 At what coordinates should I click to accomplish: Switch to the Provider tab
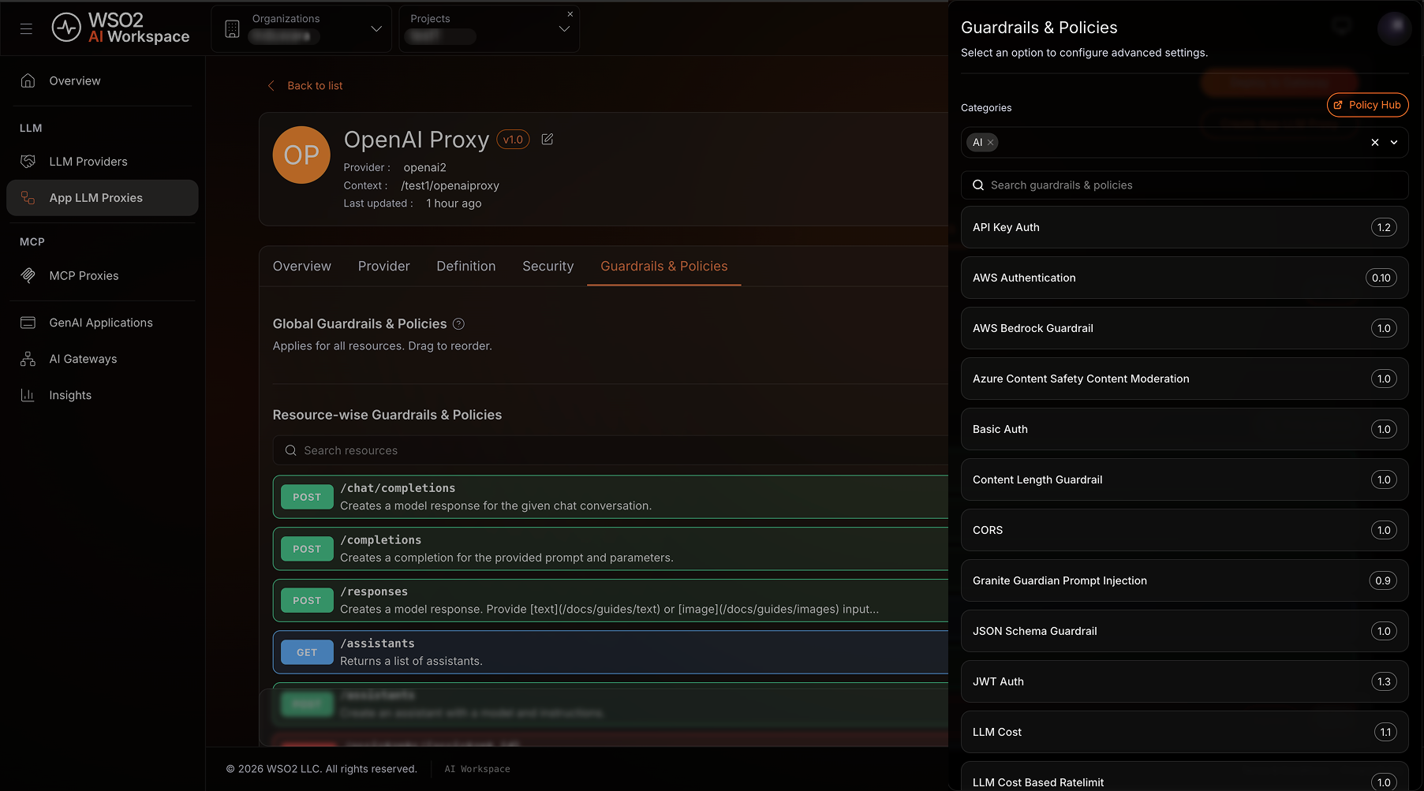click(x=384, y=267)
